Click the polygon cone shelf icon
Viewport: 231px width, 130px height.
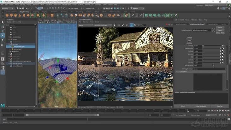[20, 15]
